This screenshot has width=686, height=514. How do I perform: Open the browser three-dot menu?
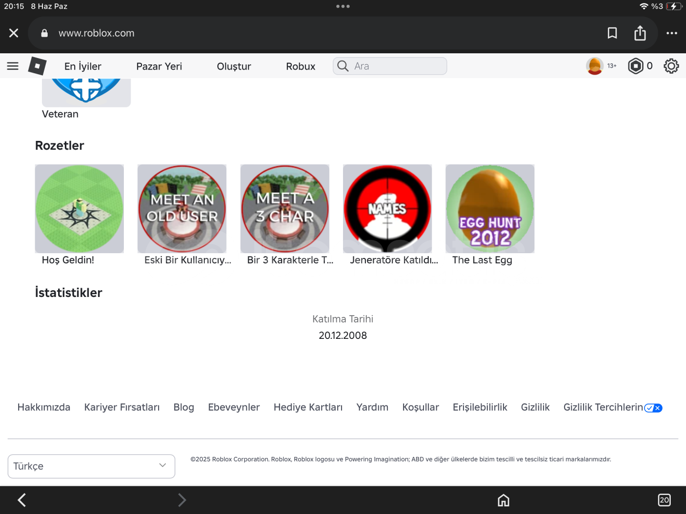(672, 33)
